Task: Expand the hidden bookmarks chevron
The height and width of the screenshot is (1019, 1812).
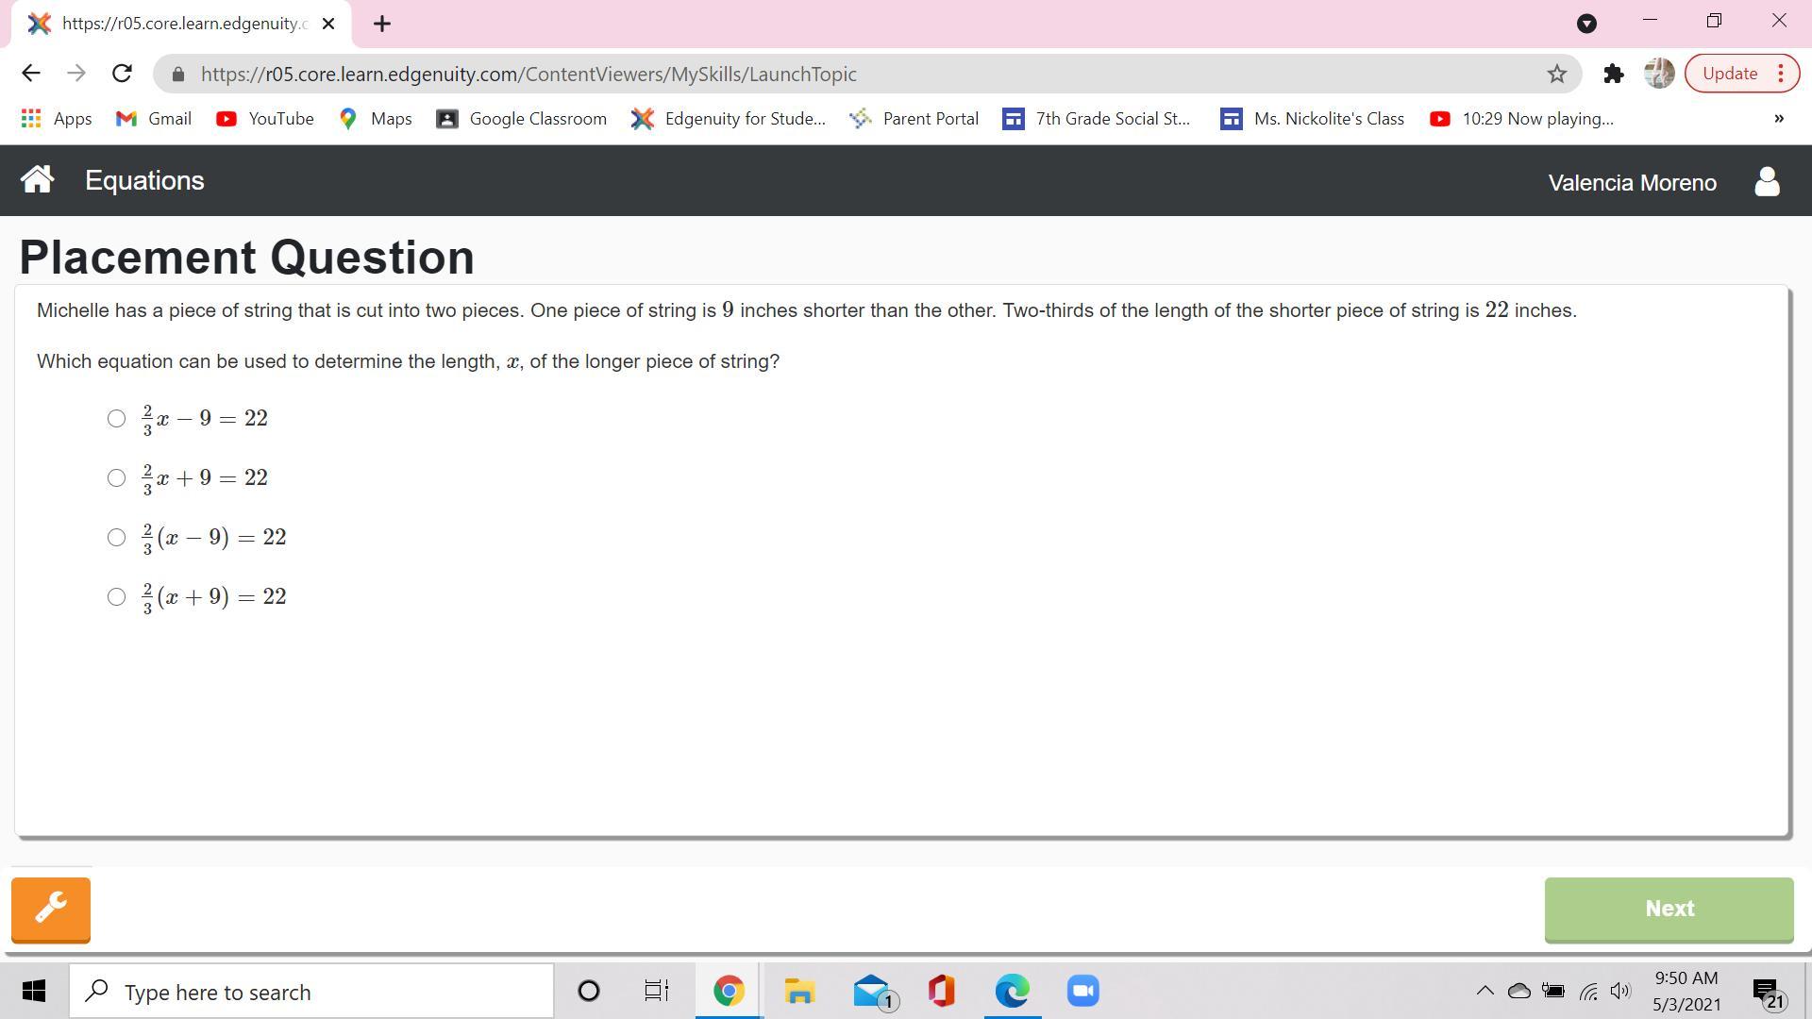Action: [x=1778, y=119]
